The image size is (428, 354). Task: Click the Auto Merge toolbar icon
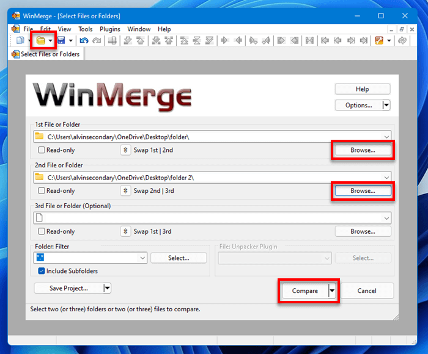click(309, 41)
